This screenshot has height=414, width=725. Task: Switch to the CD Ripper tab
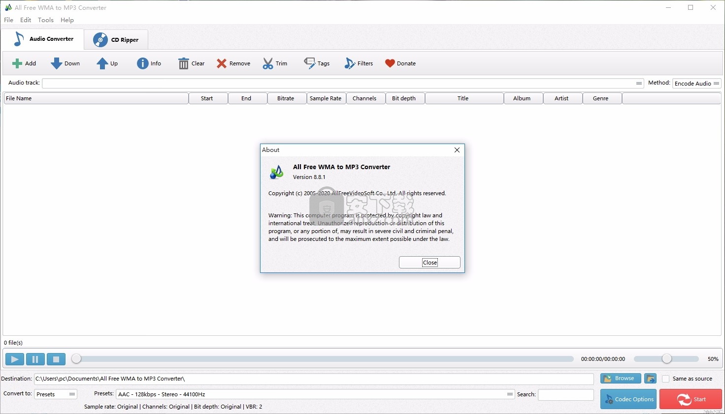pyautogui.click(x=116, y=40)
